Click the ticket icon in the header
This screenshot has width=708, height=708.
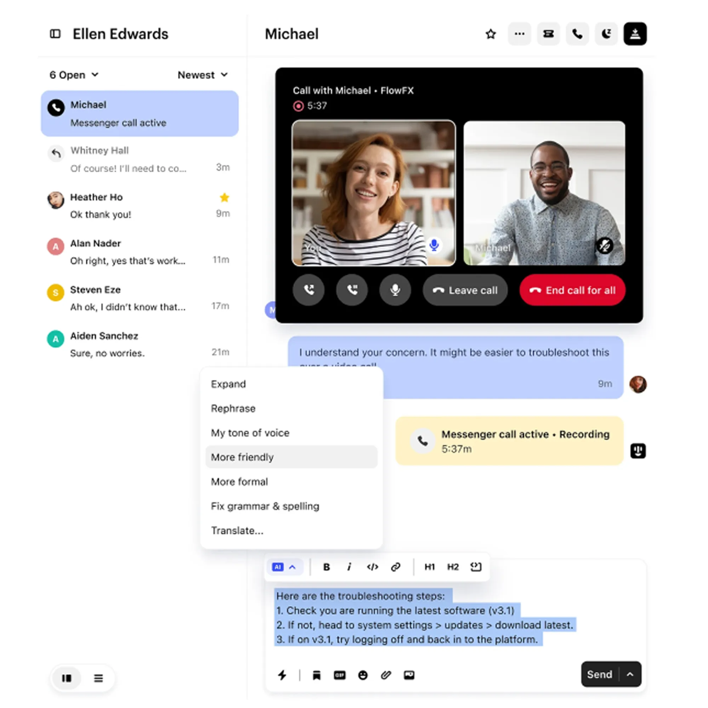548,34
